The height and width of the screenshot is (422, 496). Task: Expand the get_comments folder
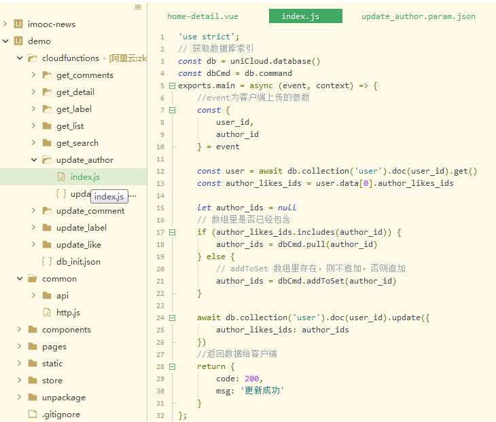(x=33, y=75)
